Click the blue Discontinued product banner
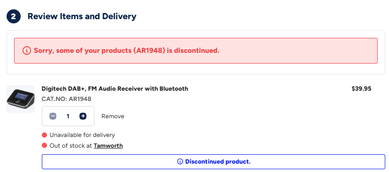389x172 pixels. click(213, 162)
